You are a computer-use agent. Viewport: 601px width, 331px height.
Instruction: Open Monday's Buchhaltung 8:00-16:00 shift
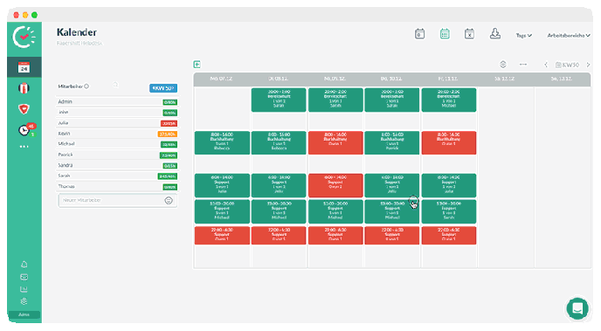click(x=222, y=143)
